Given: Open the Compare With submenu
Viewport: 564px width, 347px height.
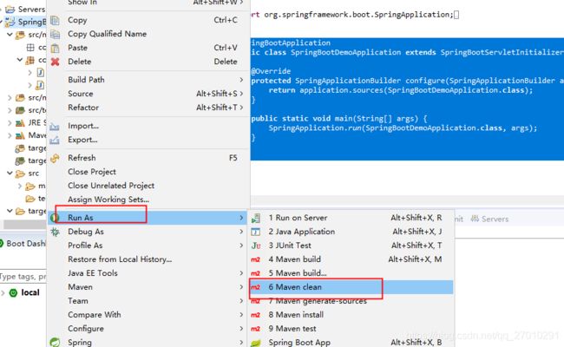Looking at the screenshot, I should click(148, 315).
